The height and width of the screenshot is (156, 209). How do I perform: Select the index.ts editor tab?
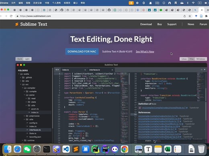[74, 70]
